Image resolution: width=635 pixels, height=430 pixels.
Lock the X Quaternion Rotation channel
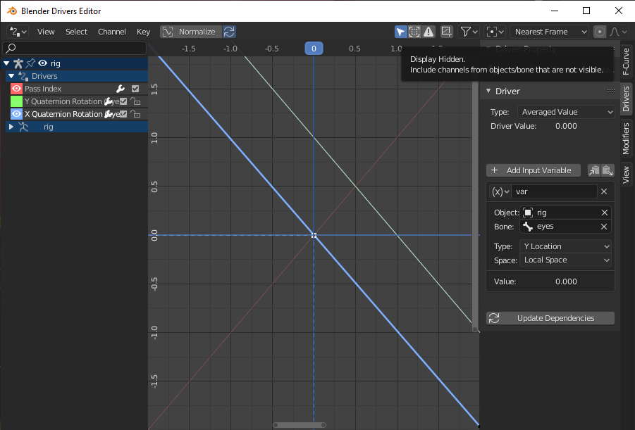[x=136, y=114]
